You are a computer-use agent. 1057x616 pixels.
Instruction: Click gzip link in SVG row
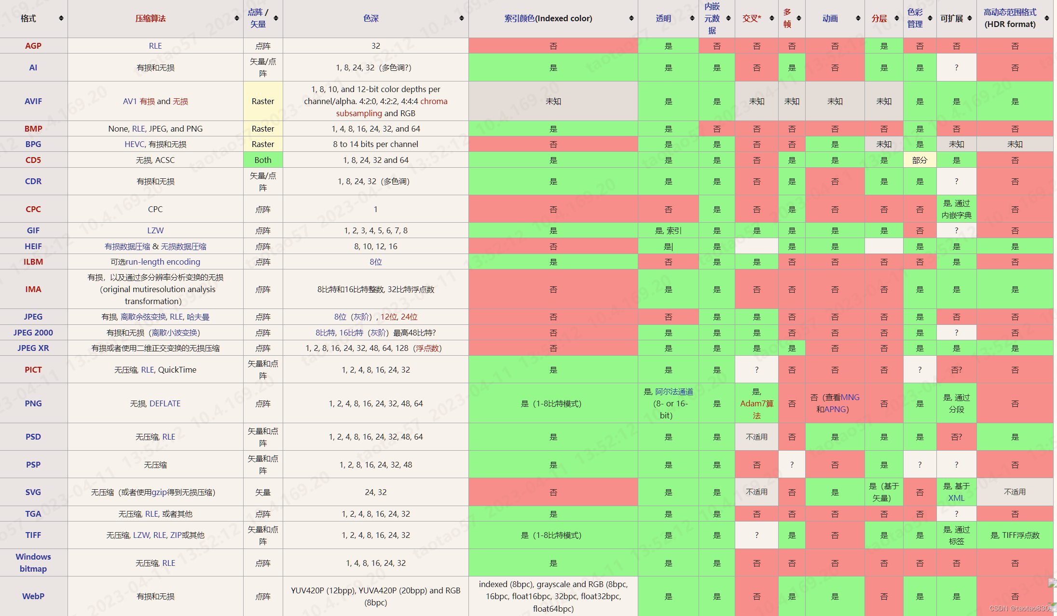coord(159,492)
